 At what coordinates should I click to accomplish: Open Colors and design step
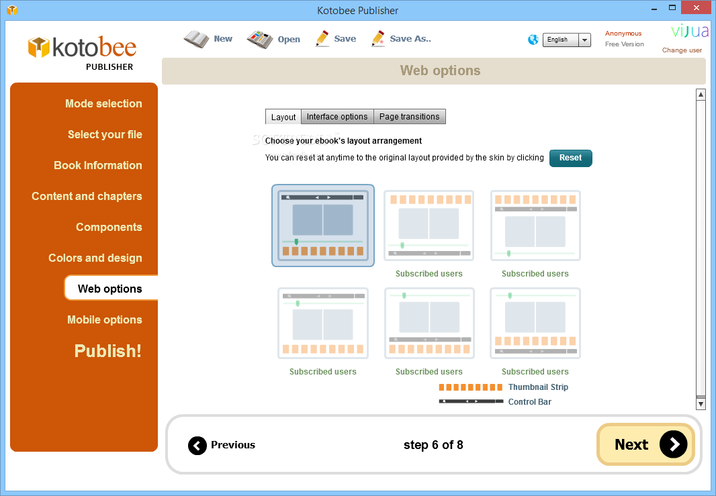click(x=95, y=258)
